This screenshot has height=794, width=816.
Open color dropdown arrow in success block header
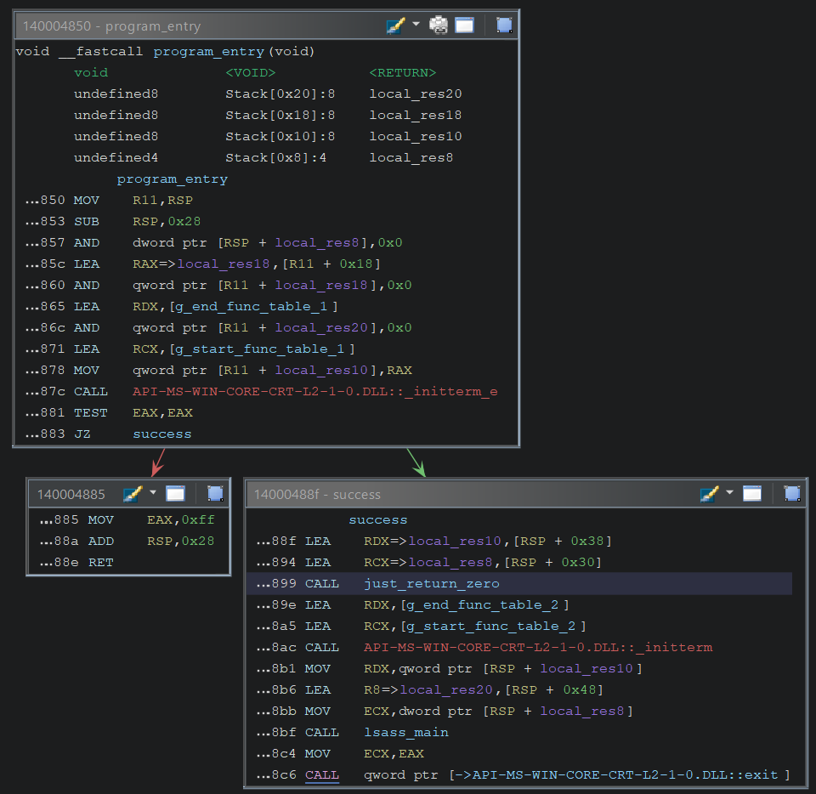click(x=729, y=492)
